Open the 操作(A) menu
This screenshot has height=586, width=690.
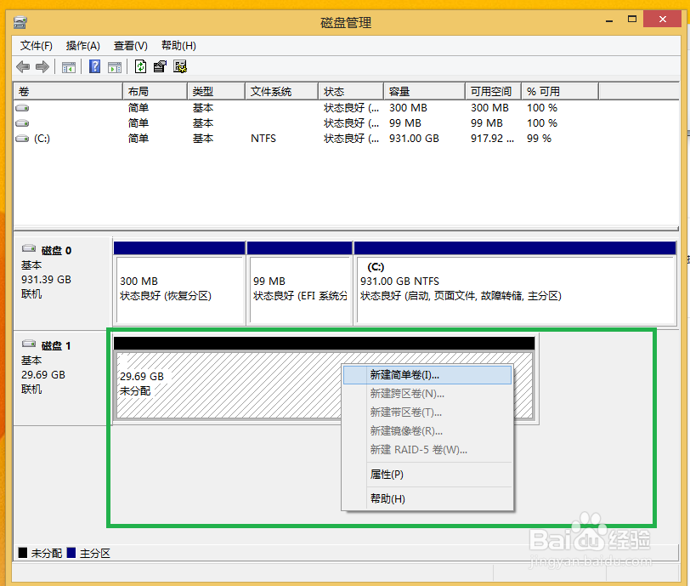[x=82, y=45]
